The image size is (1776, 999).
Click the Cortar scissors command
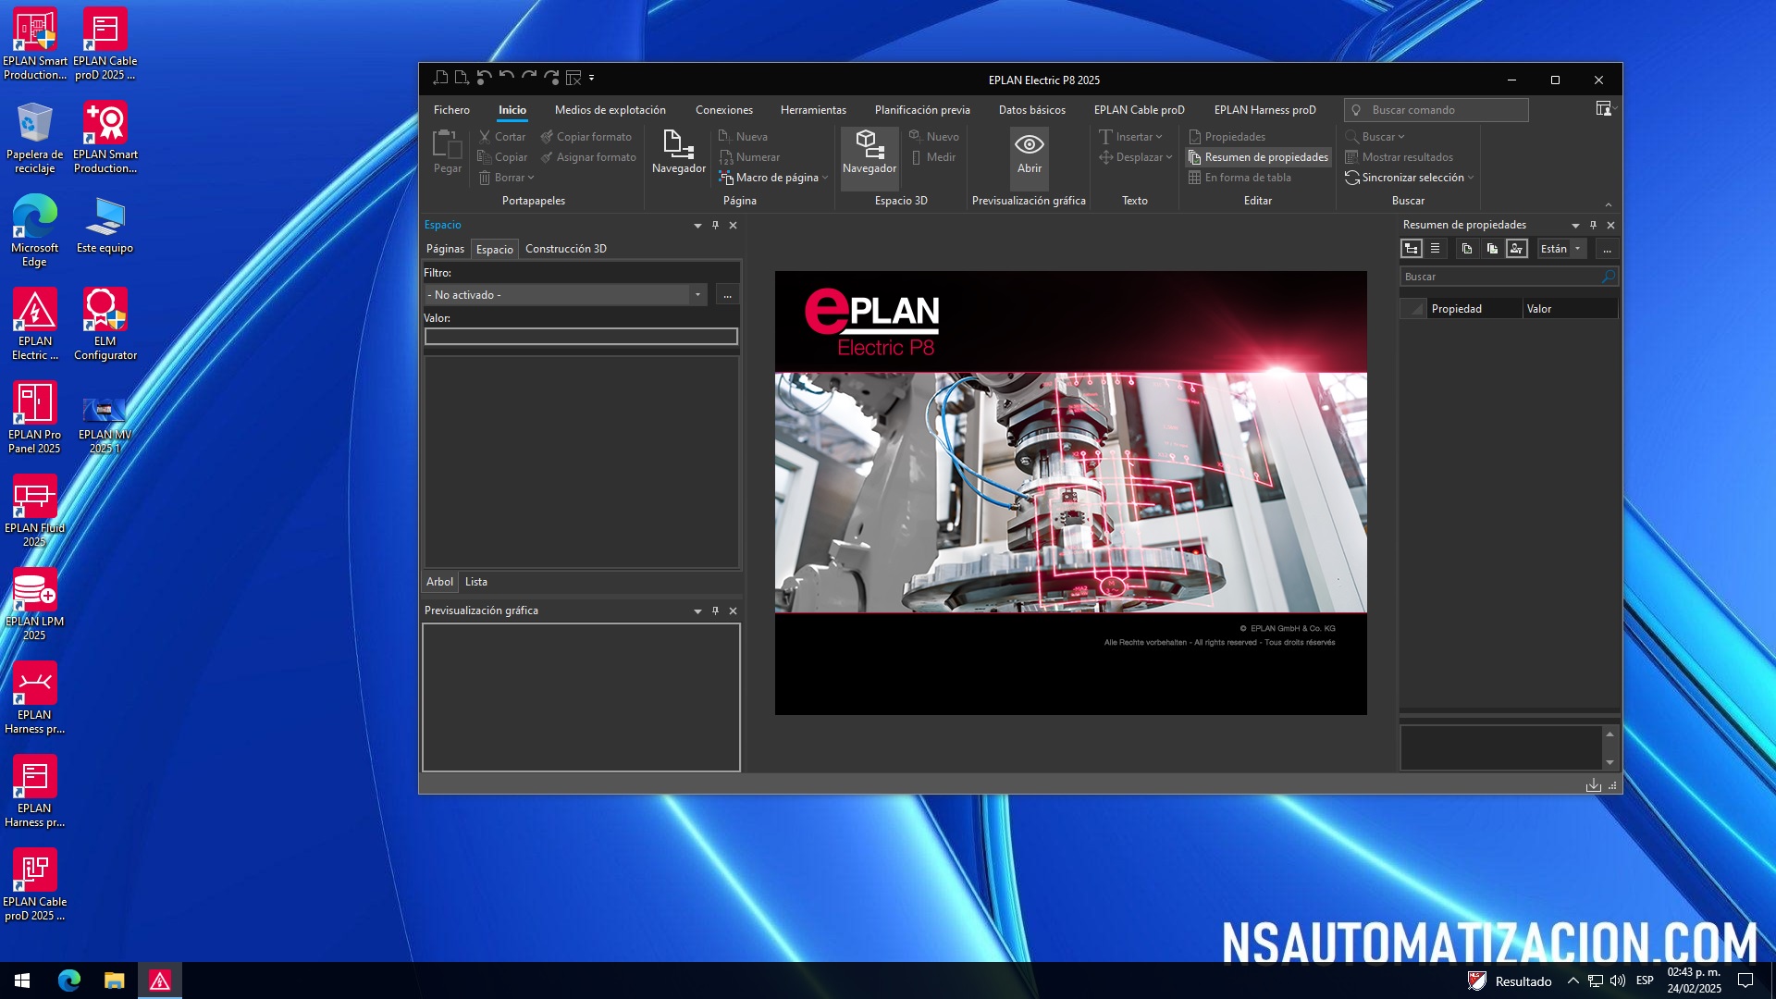502,136
